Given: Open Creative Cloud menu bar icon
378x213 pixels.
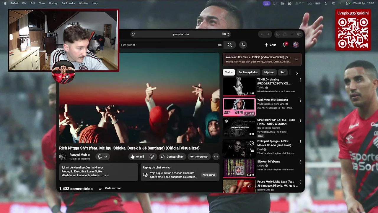Looking at the screenshot, I should point(282,3).
